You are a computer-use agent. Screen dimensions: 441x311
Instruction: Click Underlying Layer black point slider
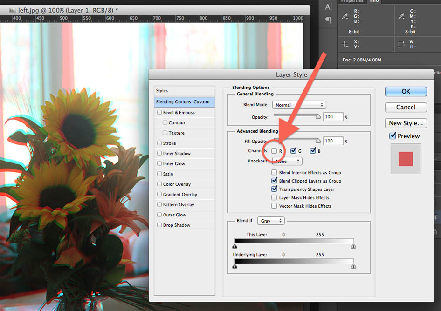235,266
